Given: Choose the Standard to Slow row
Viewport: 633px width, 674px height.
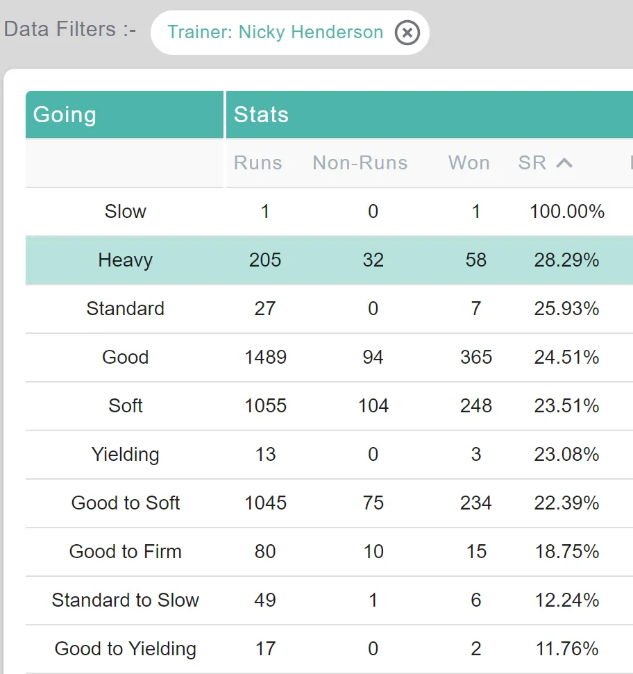Looking at the screenshot, I should tap(329, 600).
